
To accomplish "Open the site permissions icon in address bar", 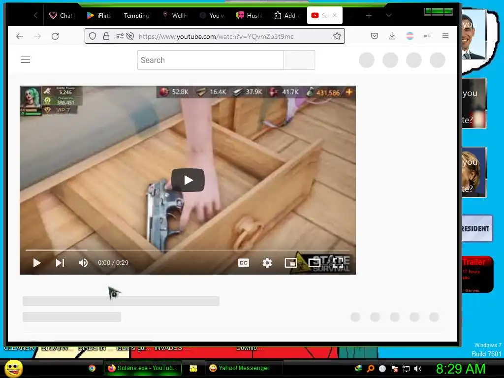I will pyautogui.click(x=120, y=36).
